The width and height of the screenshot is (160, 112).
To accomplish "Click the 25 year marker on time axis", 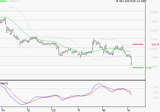I will click(x=54, y=110).
